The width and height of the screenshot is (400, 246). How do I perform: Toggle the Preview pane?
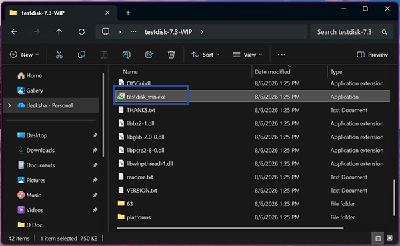372,55
